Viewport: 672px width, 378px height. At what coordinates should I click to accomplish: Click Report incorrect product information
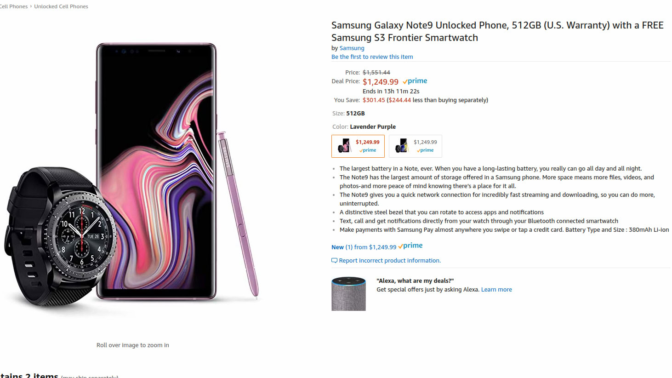(389, 260)
